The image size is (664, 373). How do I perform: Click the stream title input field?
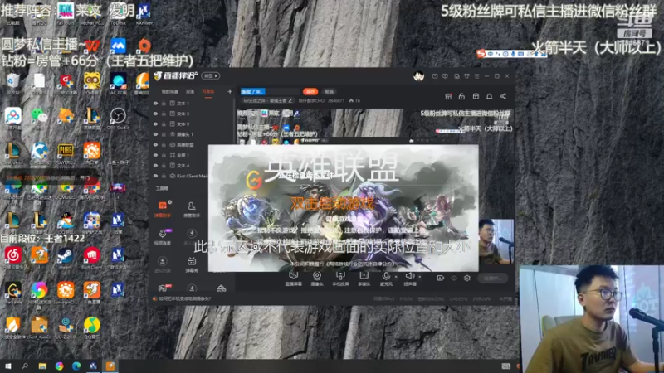269,91
